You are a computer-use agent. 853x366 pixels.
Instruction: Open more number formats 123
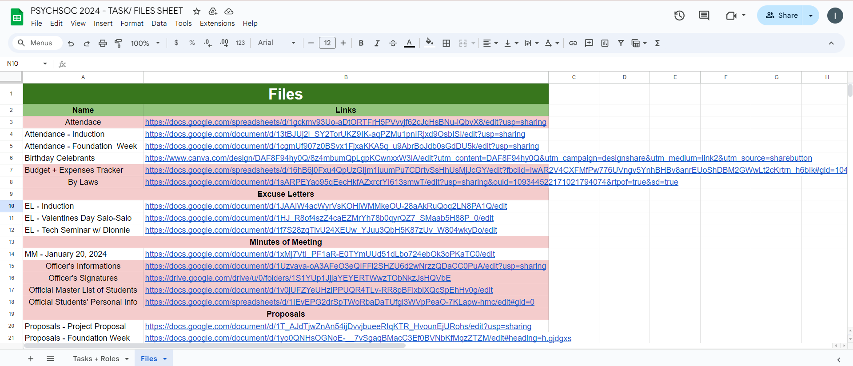click(240, 43)
